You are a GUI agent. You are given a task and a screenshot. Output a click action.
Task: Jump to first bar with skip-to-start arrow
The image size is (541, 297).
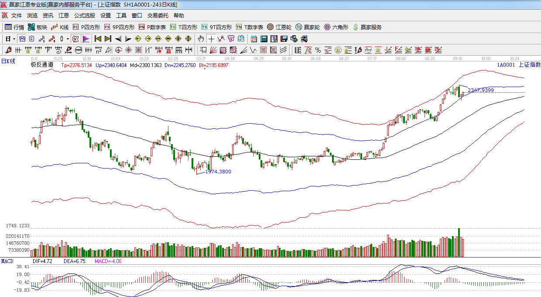98,39
